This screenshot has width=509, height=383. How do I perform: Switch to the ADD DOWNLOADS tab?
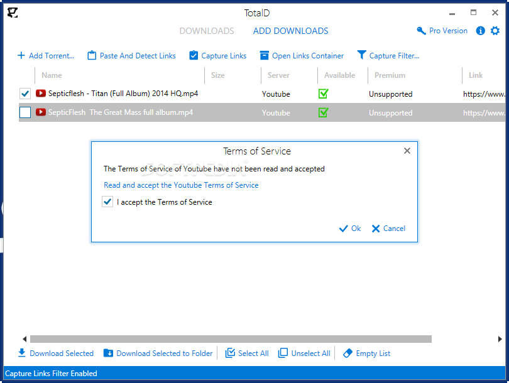coord(290,31)
